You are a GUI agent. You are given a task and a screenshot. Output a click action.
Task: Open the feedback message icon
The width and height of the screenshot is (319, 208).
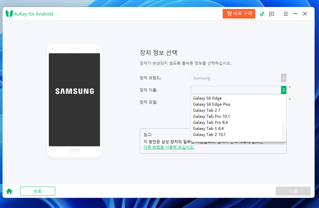tap(271, 14)
